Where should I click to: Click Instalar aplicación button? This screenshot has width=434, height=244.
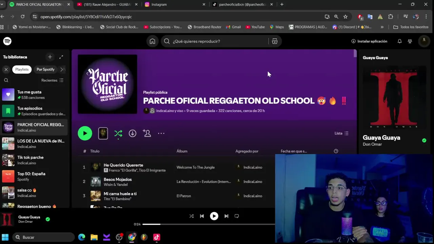(x=369, y=41)
